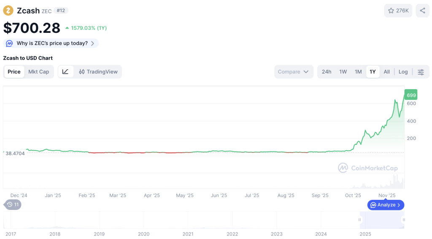Select the line chart view icon
Screen dimensions: 432x239
(65, 72)
